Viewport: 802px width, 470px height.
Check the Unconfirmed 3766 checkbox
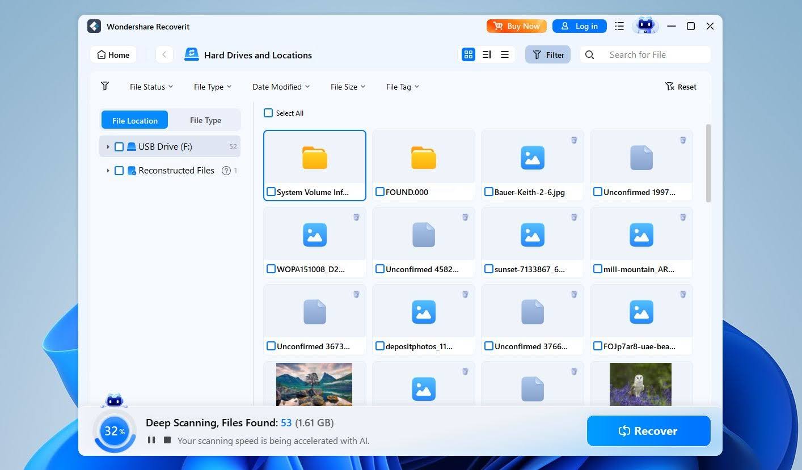(489, 346)
